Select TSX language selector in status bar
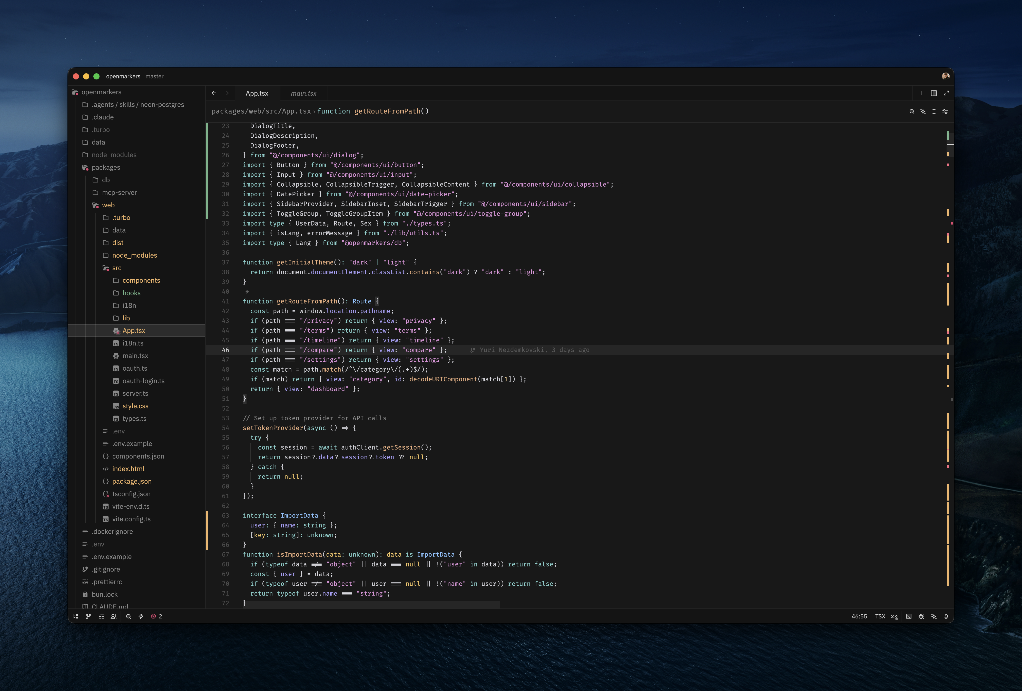The image size is (1022, 691). [880, 616]
